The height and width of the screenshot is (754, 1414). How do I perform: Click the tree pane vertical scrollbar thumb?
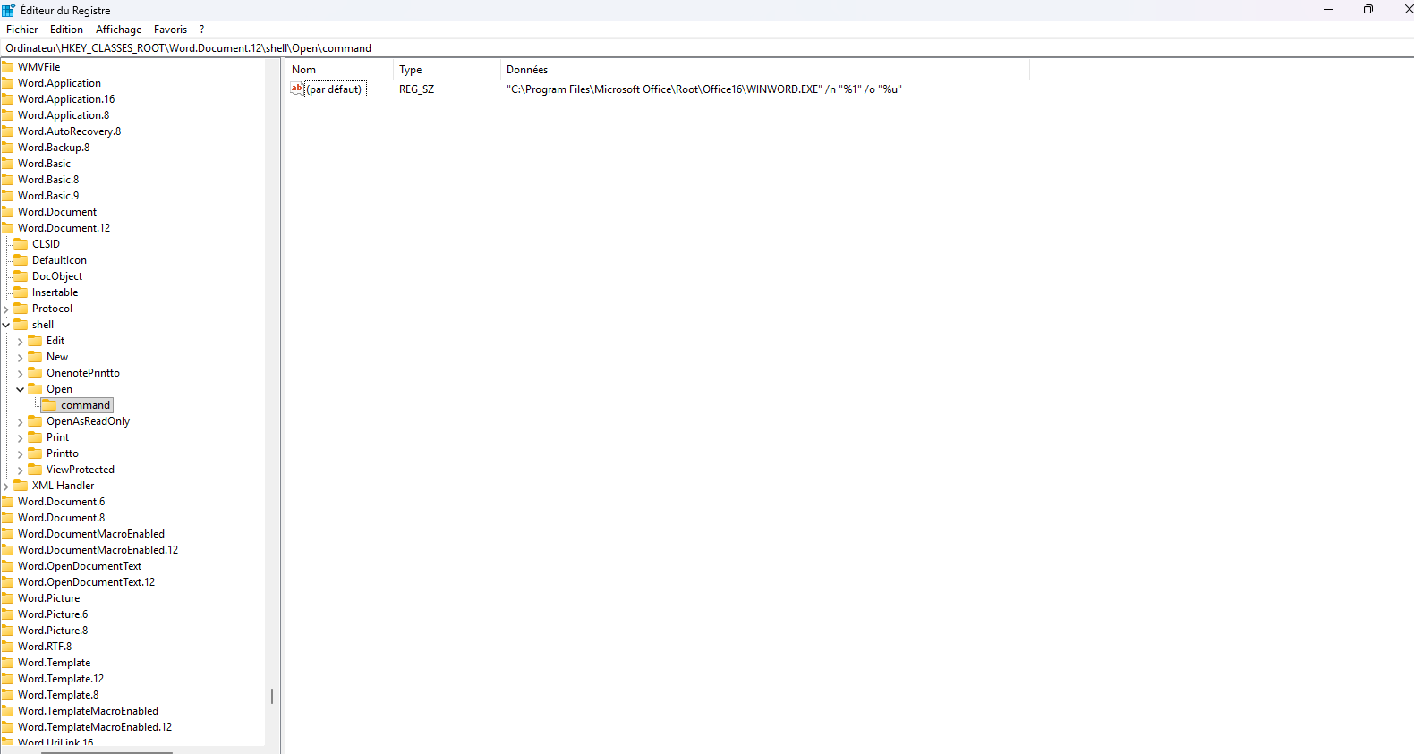click(x=272, y=695)
